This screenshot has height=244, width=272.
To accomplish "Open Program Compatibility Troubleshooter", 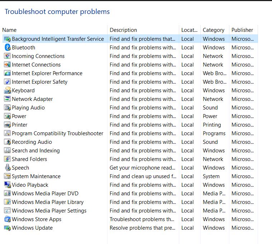I will 57,133.
